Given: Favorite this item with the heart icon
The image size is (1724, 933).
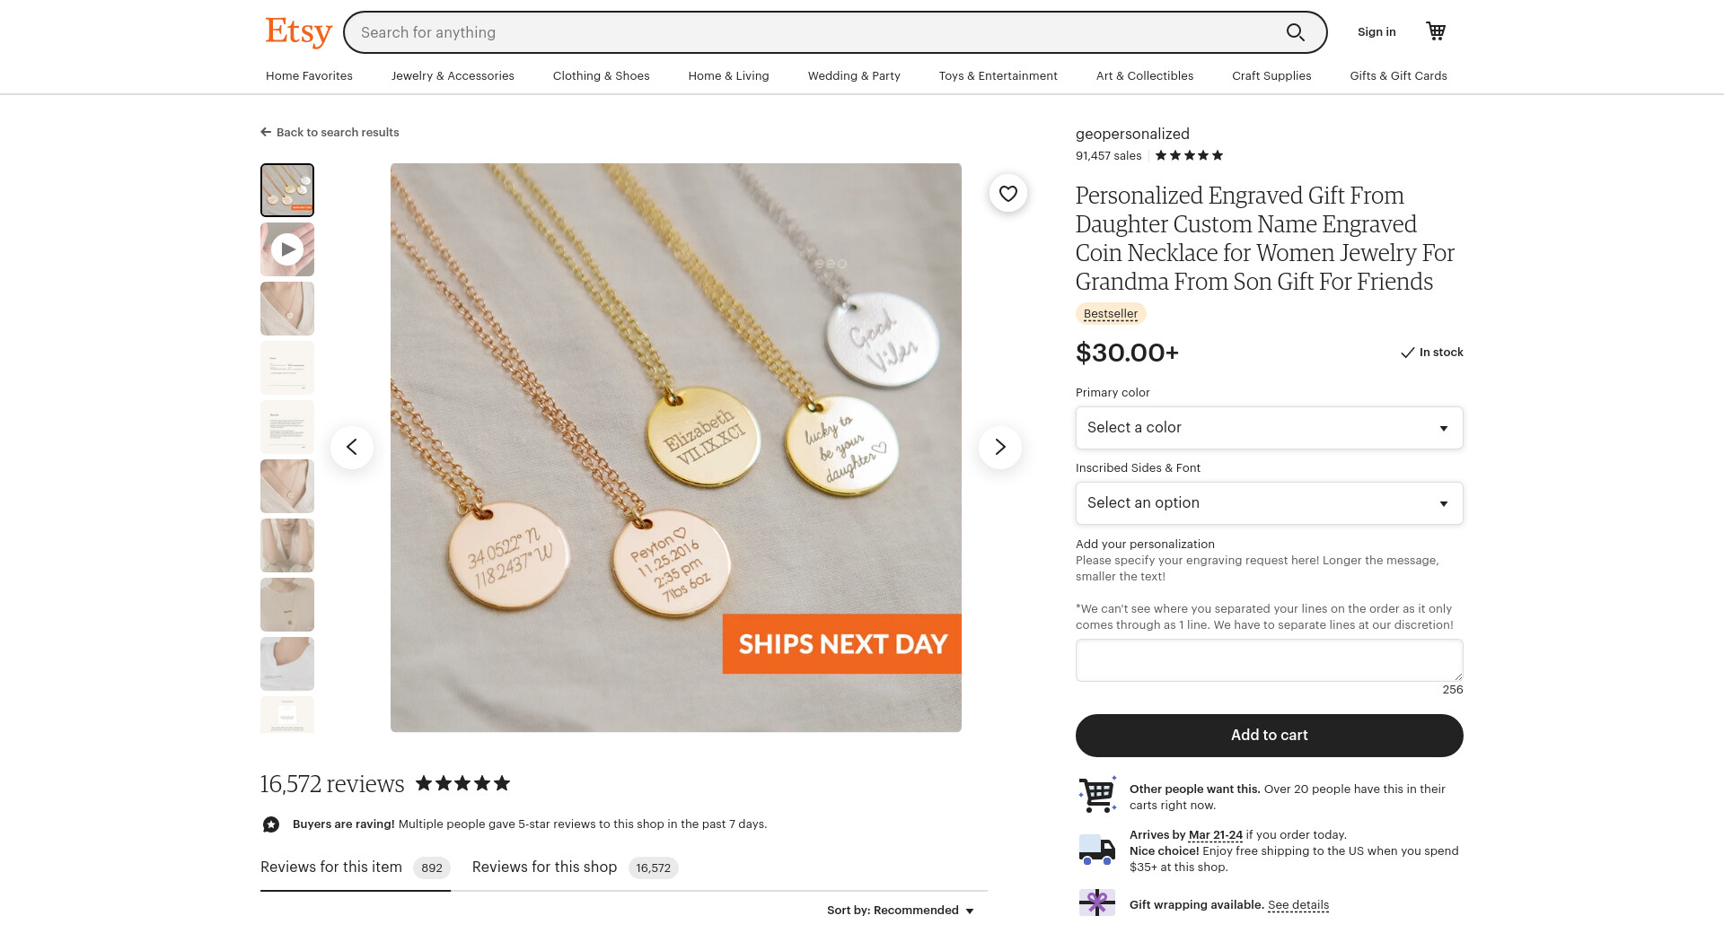Looking at the screenshot, I should coord(1008,194).
